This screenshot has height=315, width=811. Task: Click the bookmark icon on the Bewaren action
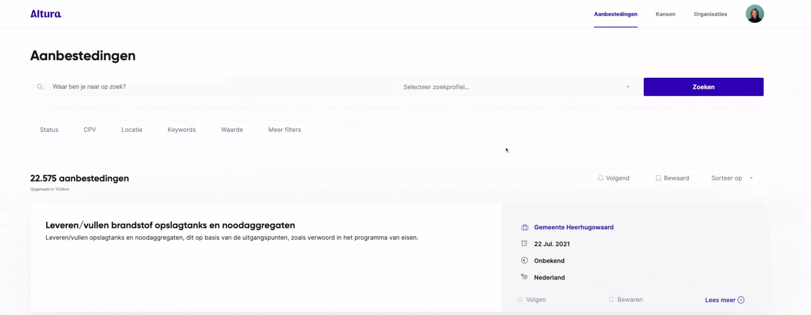point(611,300)
